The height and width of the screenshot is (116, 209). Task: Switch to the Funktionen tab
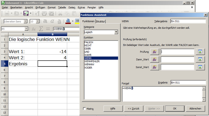(x=88, y=21)
